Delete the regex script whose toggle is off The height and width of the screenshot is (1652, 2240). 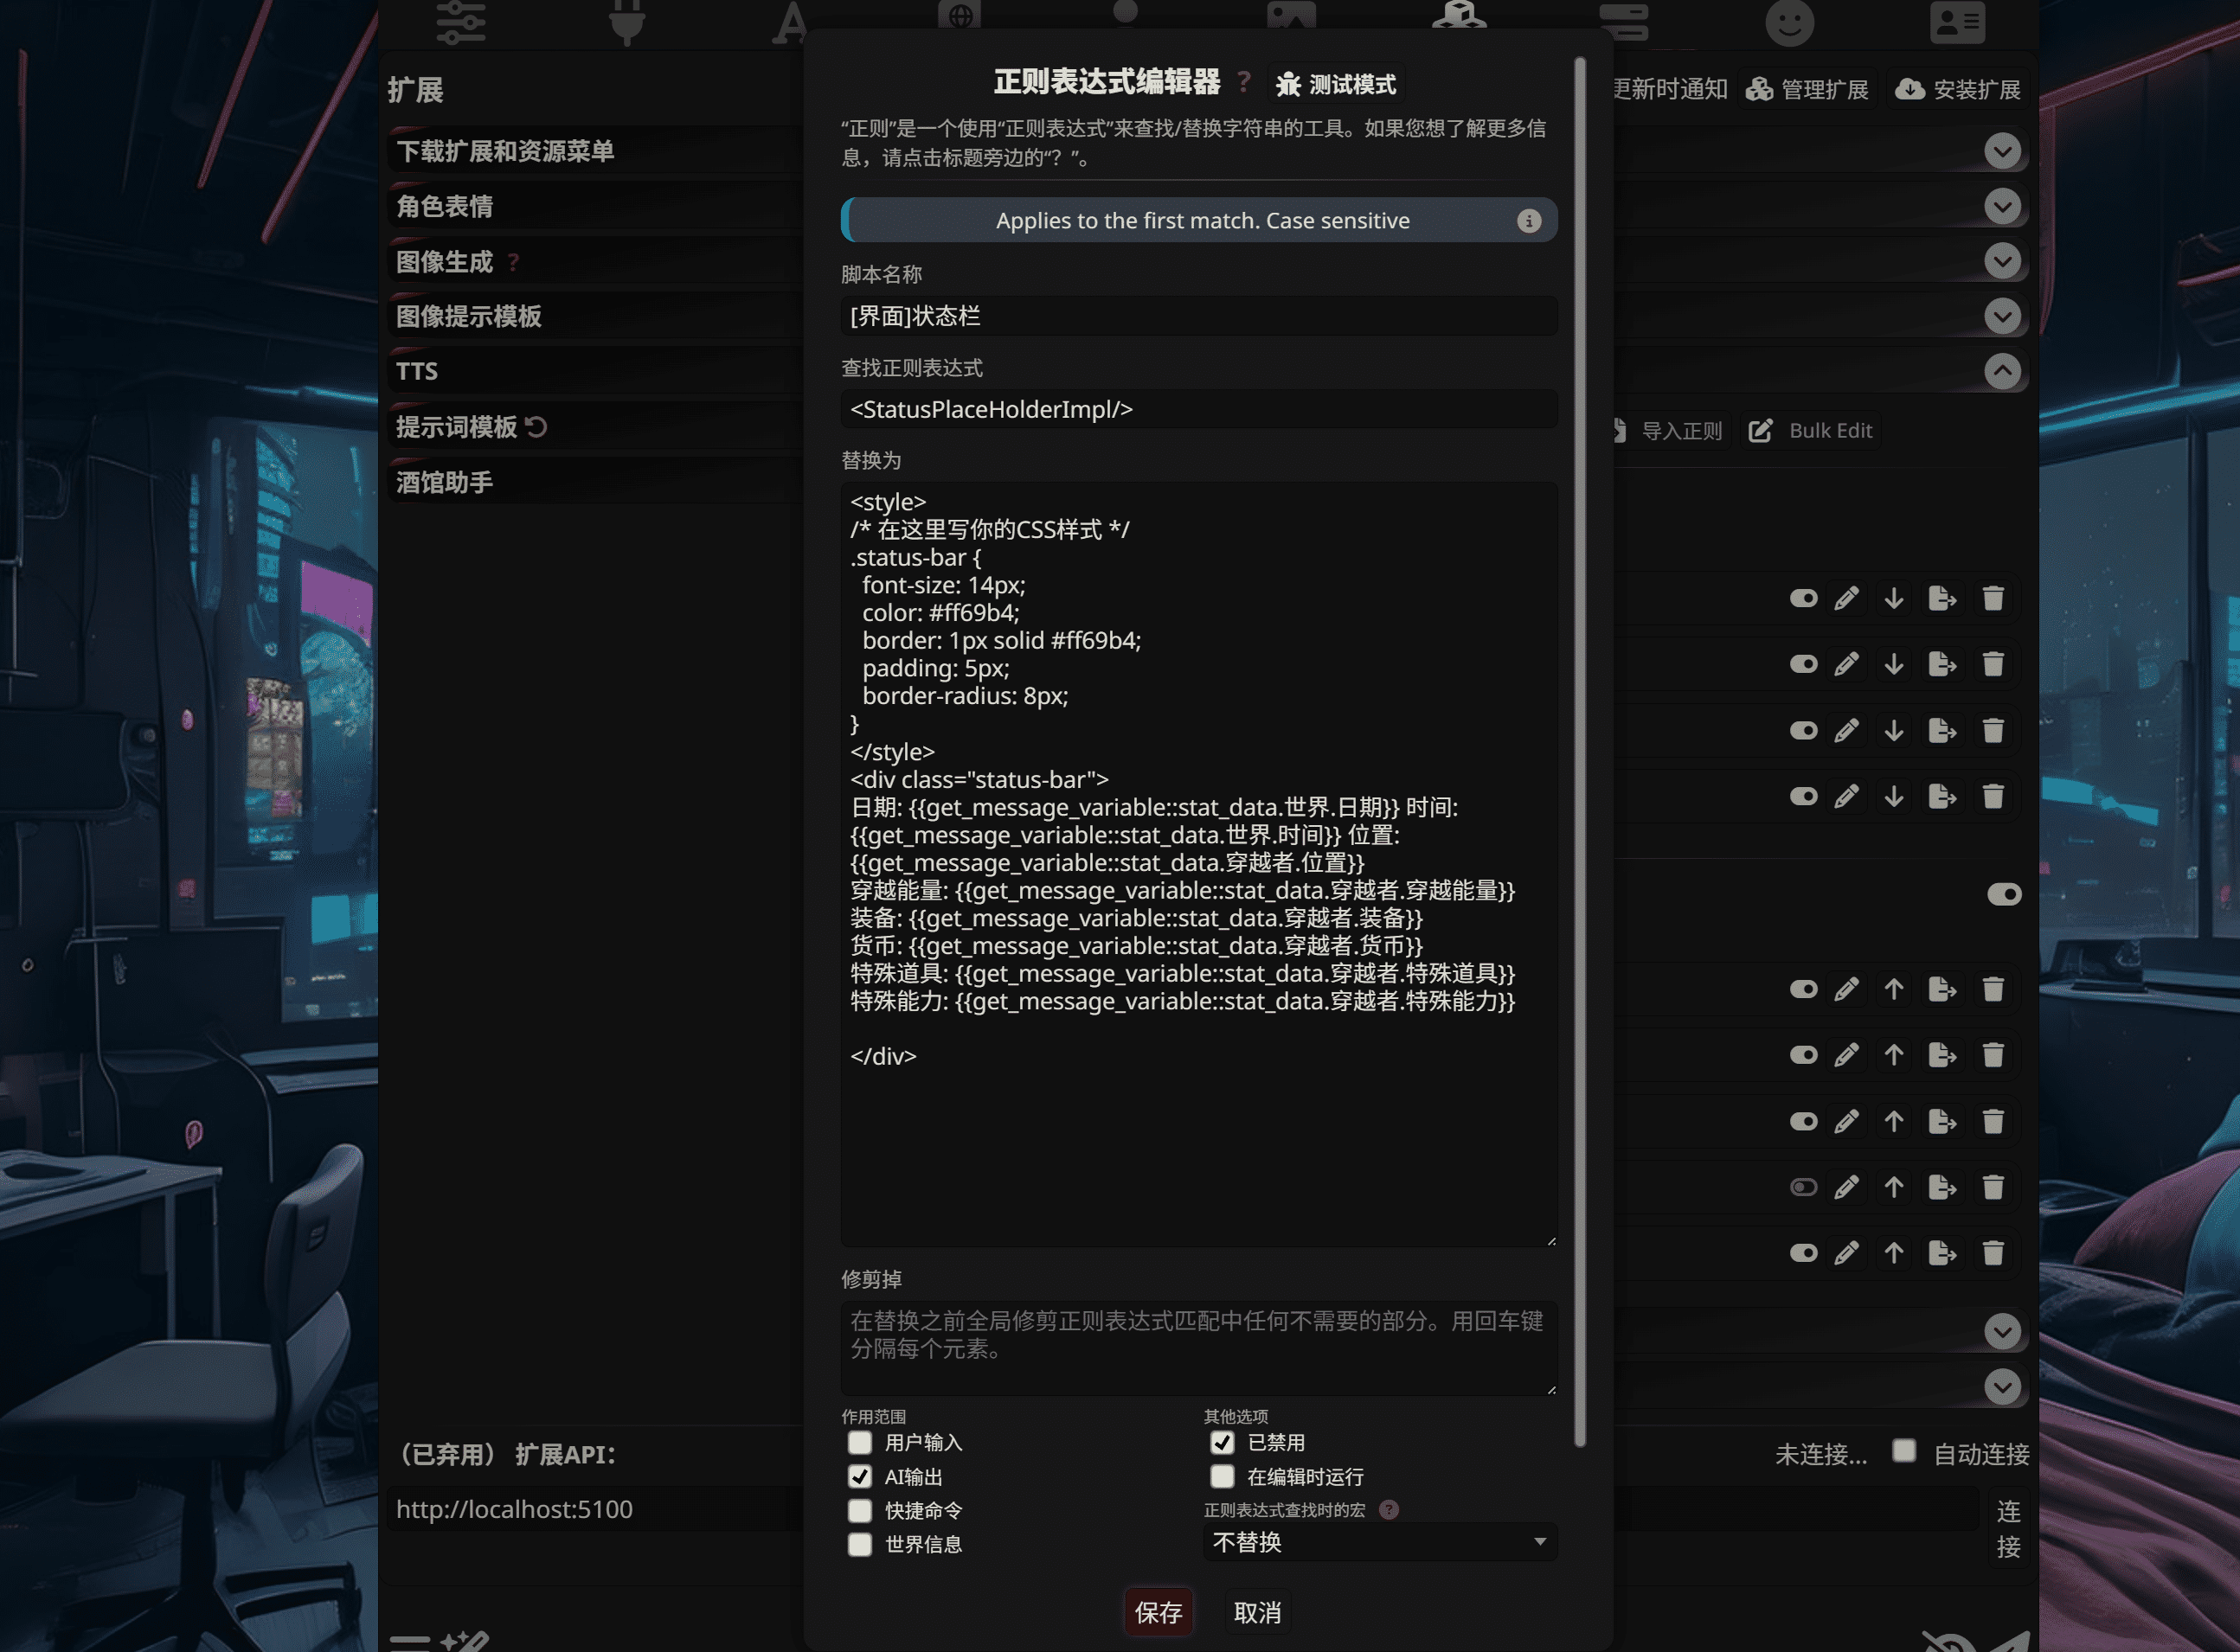click(x=1993, y=1187)
